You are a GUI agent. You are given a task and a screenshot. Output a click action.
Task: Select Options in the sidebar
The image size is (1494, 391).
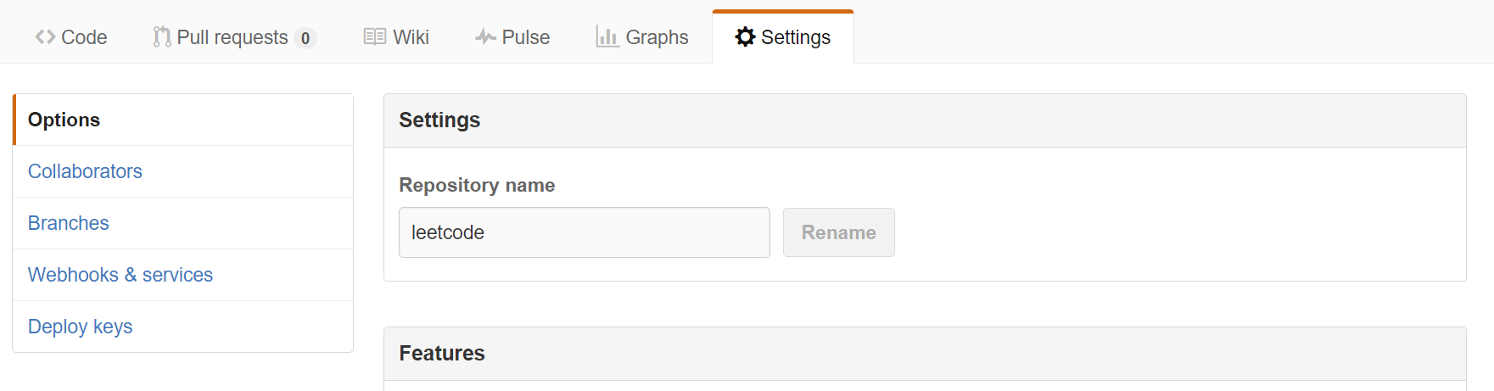click(183, 120)
